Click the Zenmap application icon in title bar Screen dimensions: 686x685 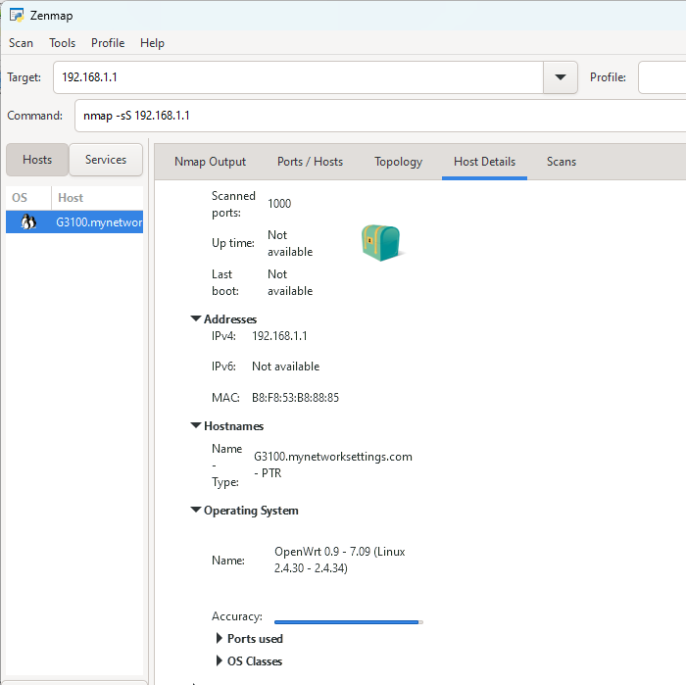coord(17,16)
